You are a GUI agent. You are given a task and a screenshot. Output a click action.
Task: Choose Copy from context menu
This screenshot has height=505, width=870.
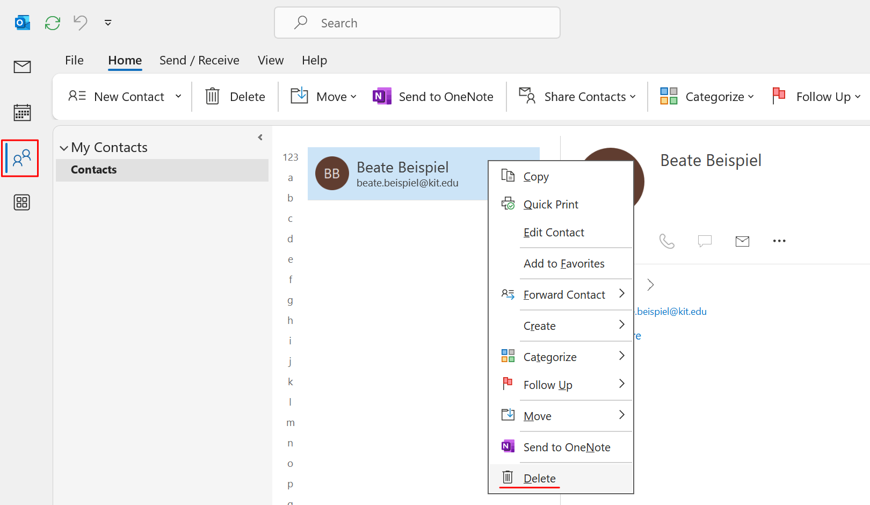[561, 177]
